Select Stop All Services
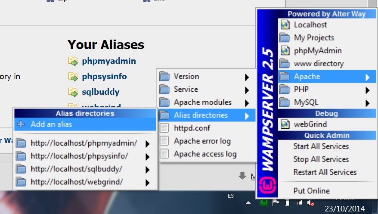Viewport: 378px width, 214px height. coord(321,159)
